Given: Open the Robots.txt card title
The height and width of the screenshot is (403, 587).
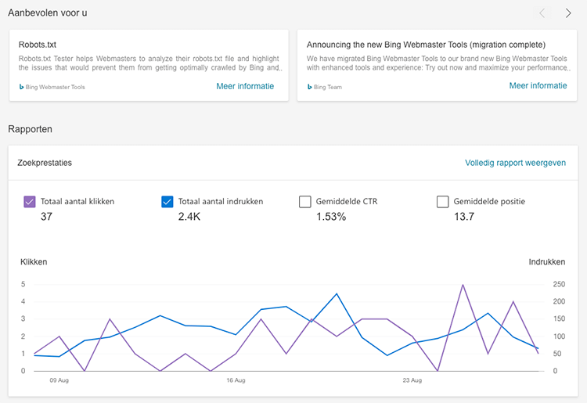Looking at the screenshot, I should 38,45.
